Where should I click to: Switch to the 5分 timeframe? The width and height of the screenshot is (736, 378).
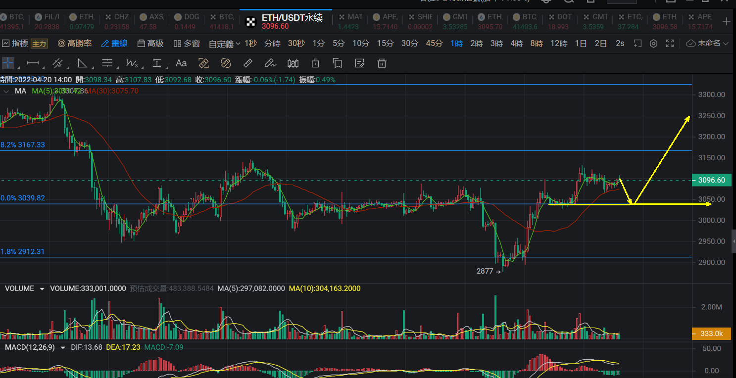coord(339,44)
